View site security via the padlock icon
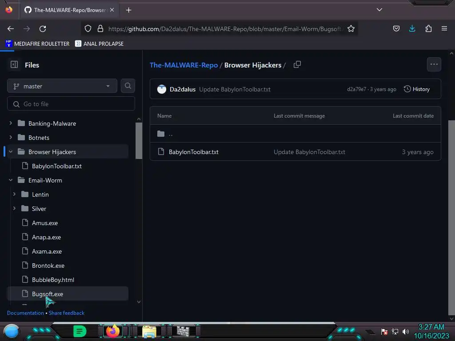Screen dimensions: 455x341 click(100, 28)
